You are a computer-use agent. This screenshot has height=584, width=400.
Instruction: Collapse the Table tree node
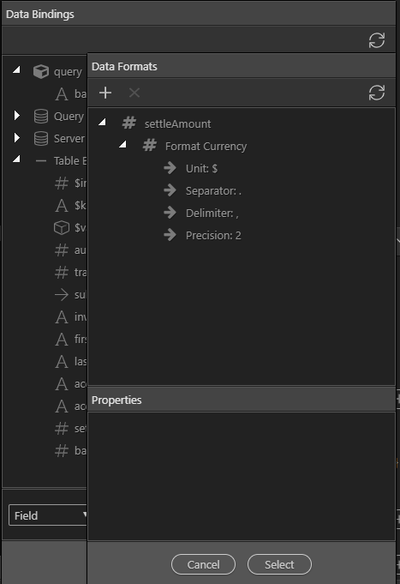point(16,159)
